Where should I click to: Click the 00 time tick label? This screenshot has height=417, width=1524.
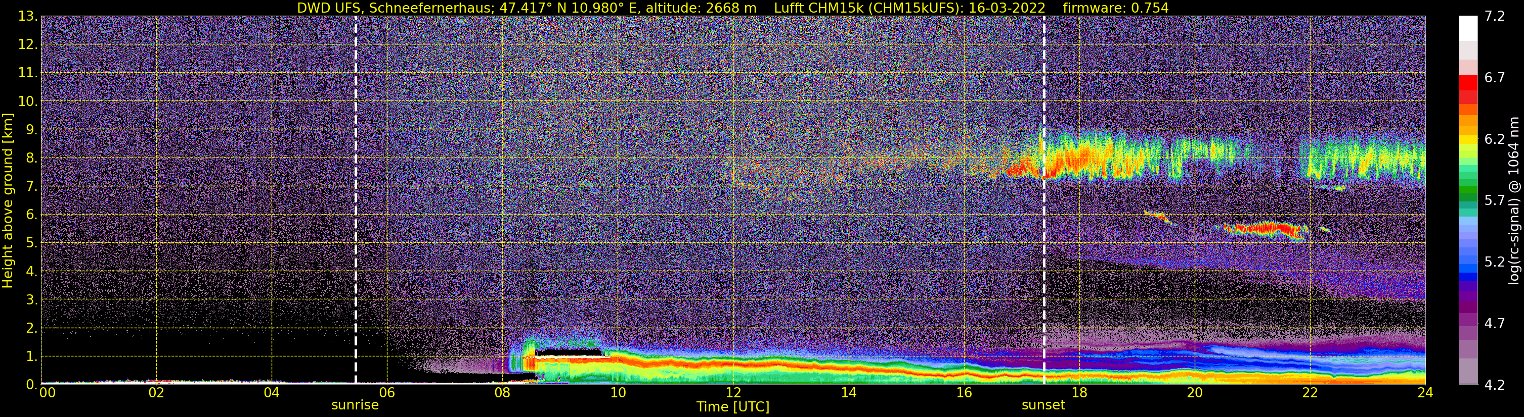pyautogui.click(x=48, y=393)
